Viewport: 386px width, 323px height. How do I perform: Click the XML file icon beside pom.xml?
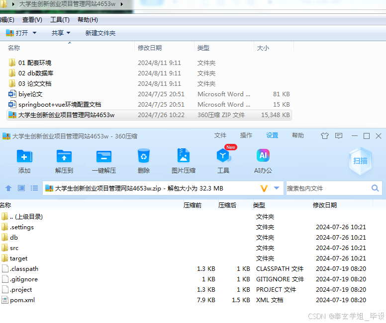(5, 300)
